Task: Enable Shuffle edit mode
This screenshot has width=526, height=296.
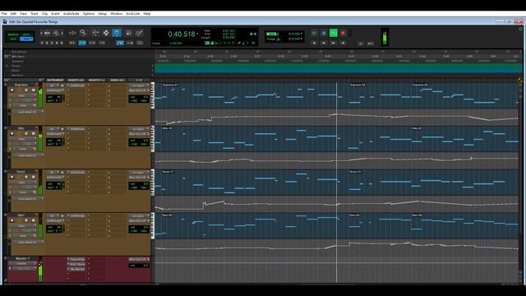Action: 13,35
